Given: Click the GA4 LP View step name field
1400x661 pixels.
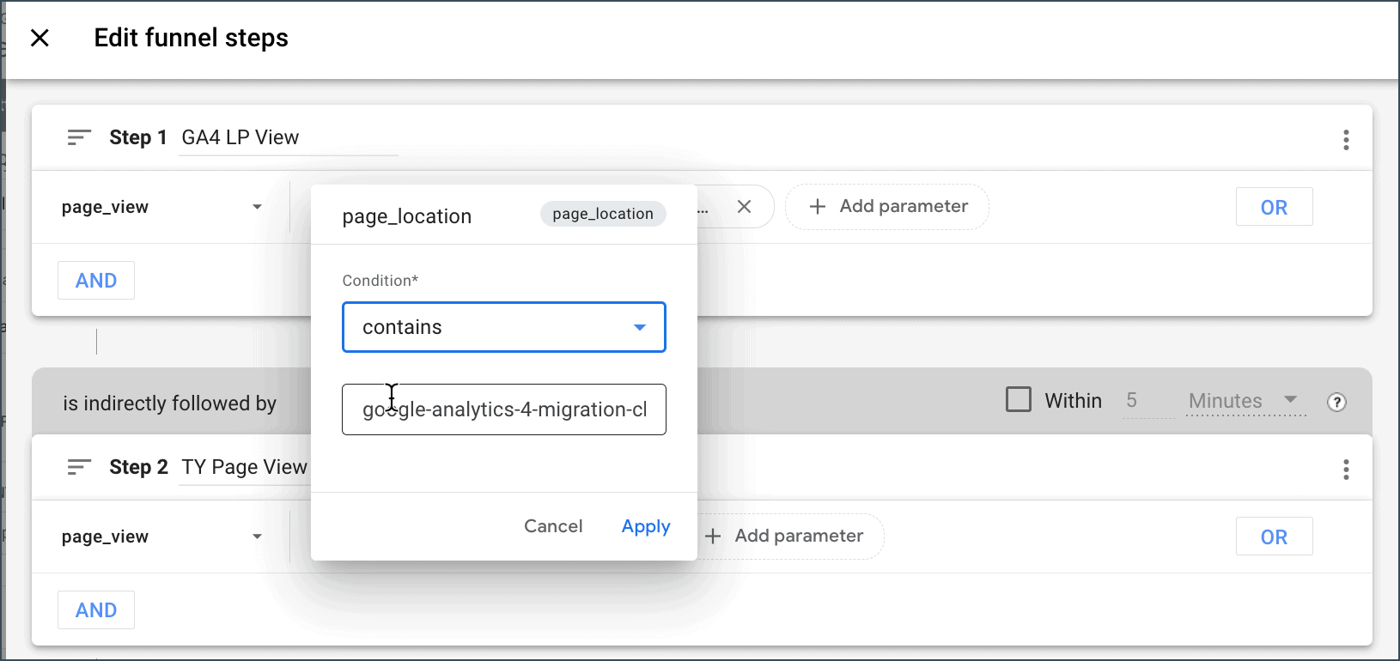Looking at the screenshot, I should [287, 138].
